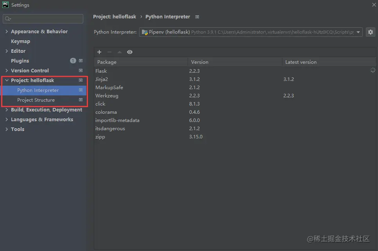The image size is (378, 251).
Task: Click the project-level icon beside Plugins
Action: [x=81, y=61]
